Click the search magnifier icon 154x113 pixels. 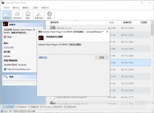6,76
